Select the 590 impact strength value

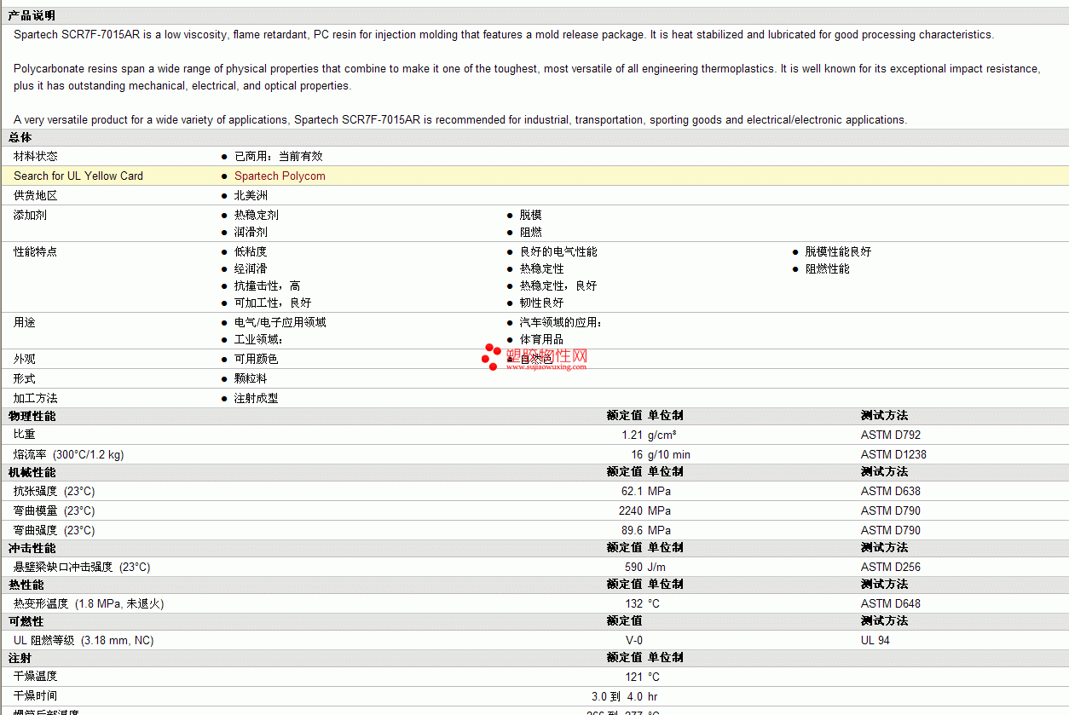634,567
